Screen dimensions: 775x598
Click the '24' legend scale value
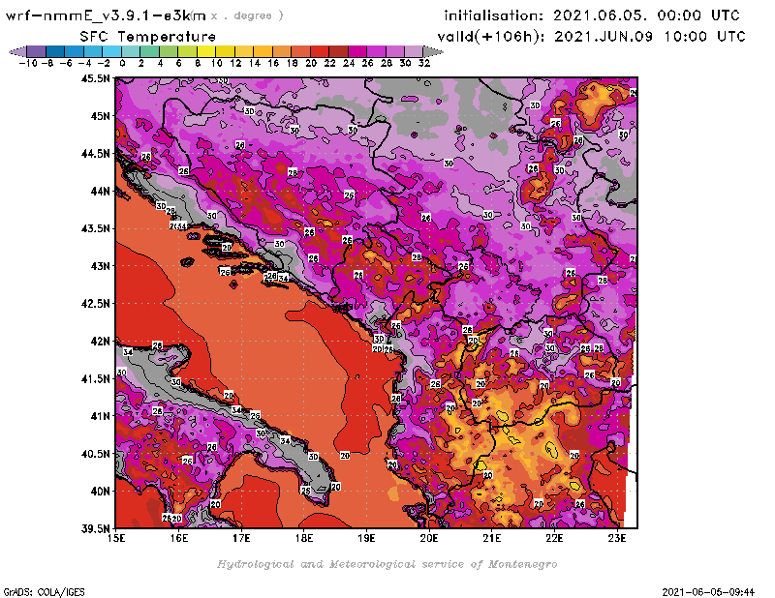tap(349, 64)
